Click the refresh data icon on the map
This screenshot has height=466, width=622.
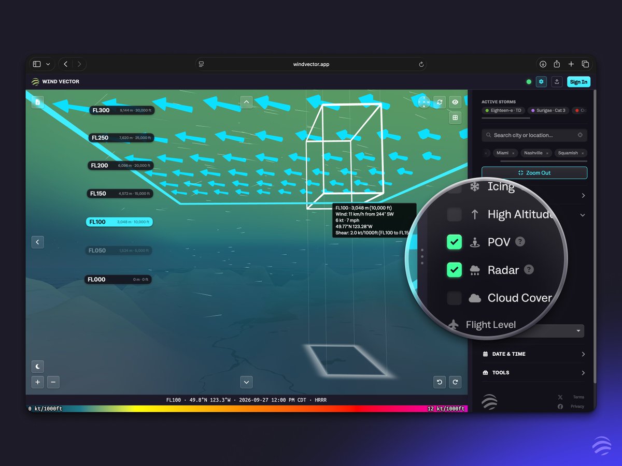440,102
